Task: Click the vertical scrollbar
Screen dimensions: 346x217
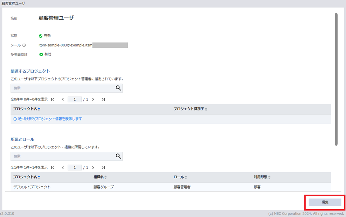Action: pos(336,79)
